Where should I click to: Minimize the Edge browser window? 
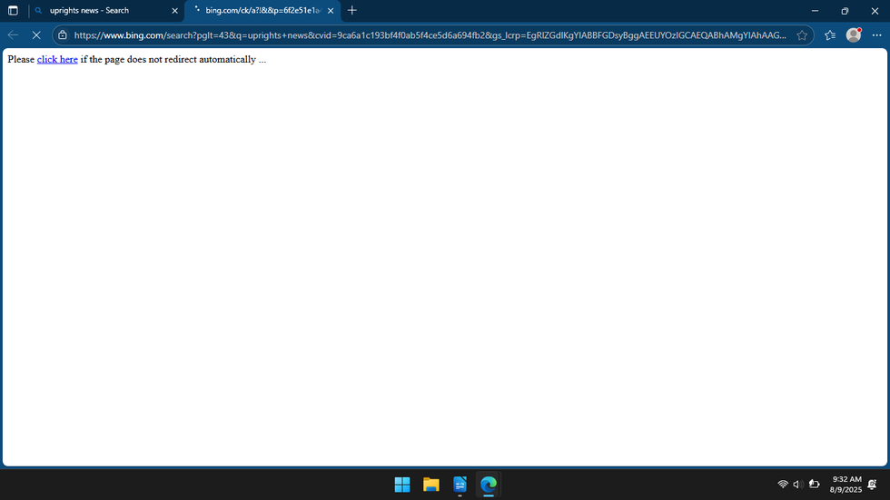click(816, 10)
